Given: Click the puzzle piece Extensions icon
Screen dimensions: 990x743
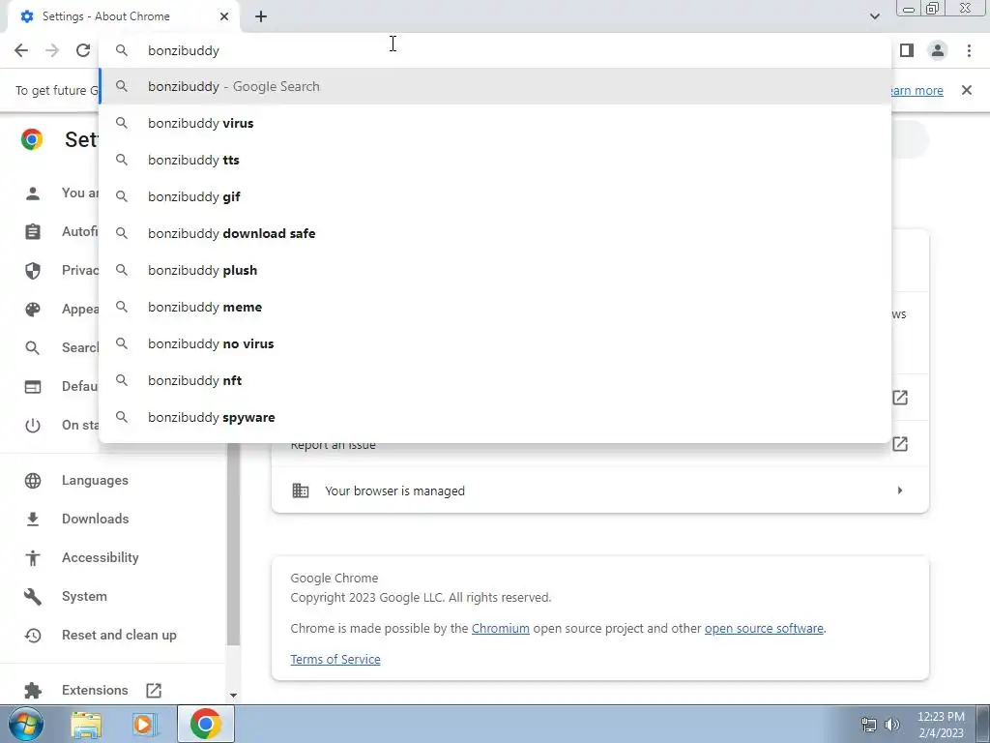Looking at the screenshot, I should pos(32,691).
